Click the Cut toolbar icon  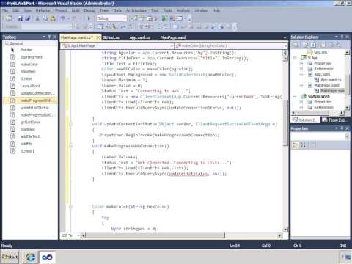[x=37, y=18]
